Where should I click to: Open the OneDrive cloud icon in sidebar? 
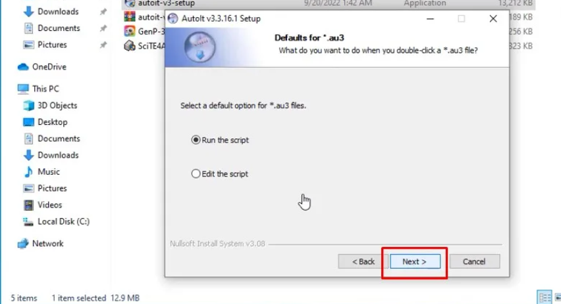[23, 67]
